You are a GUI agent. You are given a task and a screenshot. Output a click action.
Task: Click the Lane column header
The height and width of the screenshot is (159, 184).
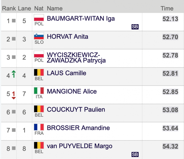point(25,8)
